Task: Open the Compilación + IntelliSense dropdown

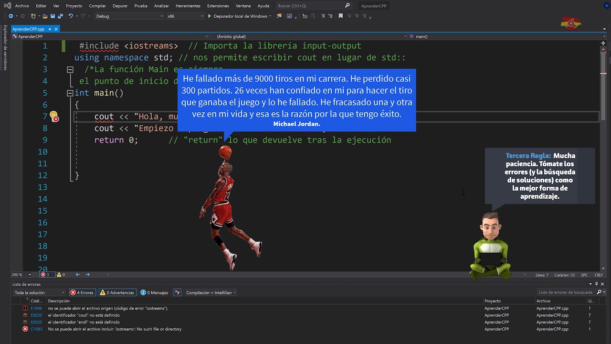Action: 211,292
